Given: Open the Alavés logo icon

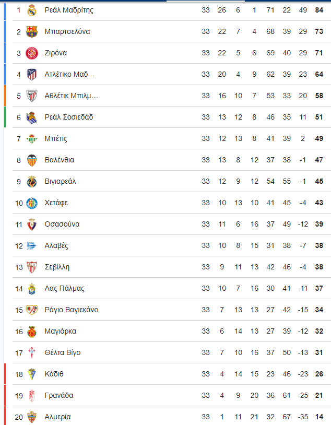Looking at the screenshot, I should click(32, 245).
